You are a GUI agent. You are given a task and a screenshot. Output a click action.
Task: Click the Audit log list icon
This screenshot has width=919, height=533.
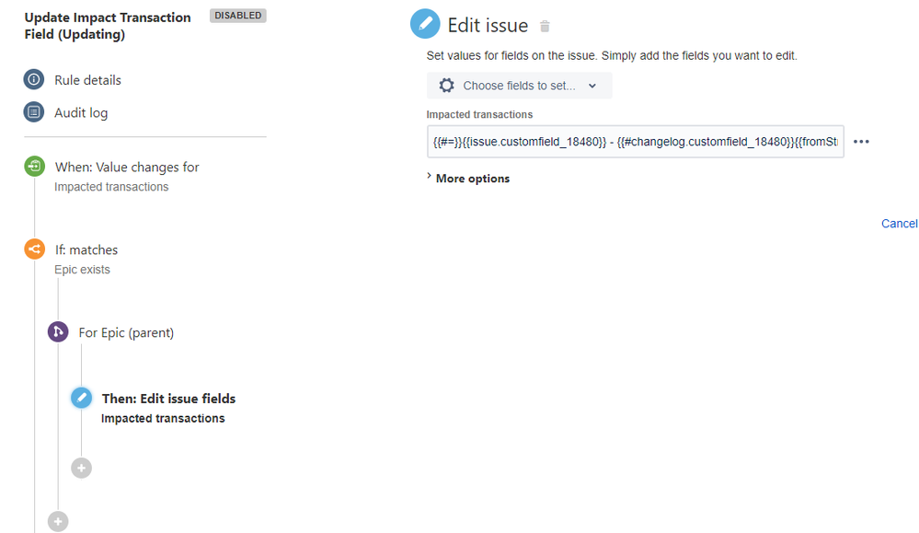(34, 112)
